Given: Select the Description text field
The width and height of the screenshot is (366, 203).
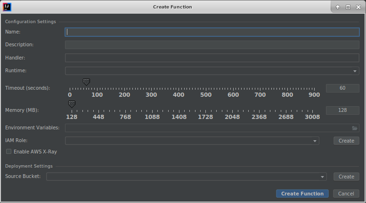Looking at the screenshot, I should (x=212, y=45).
